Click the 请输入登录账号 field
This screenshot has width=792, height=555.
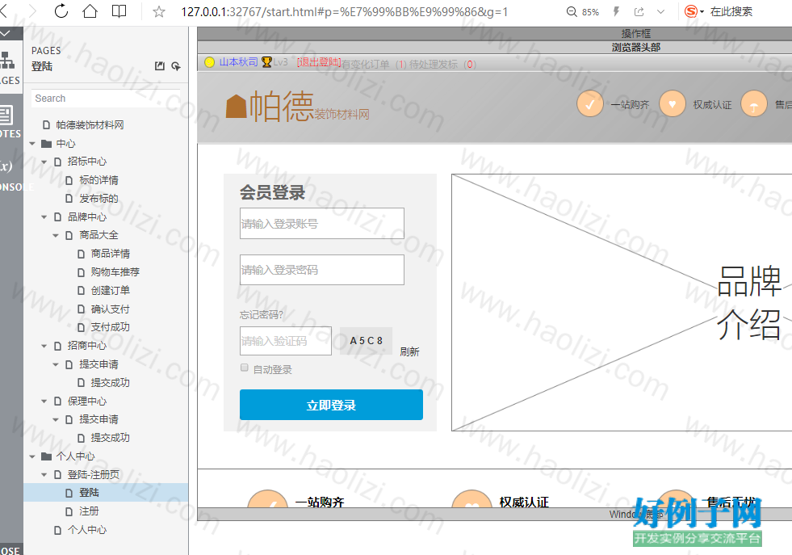pyautogui.click(x=322, y=223)
